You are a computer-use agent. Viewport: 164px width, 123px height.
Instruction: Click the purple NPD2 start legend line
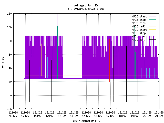(152, 16)
